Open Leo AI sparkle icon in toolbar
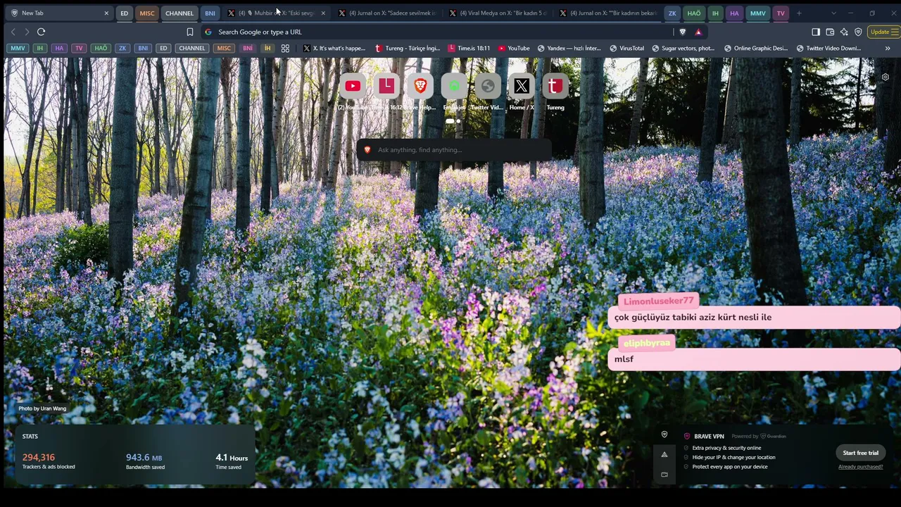901x507 pixels. click(x=844, y=32)
